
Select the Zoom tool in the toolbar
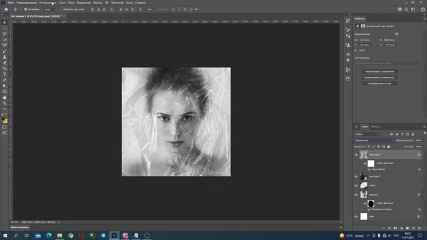pyautogui.click(x=5, y=103)
